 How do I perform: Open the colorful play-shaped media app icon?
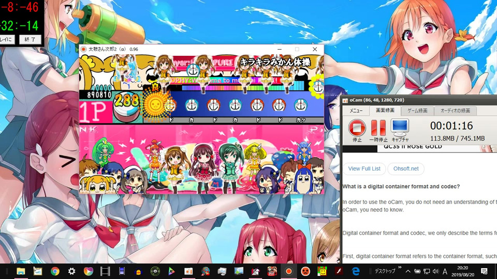coord(89,271)
